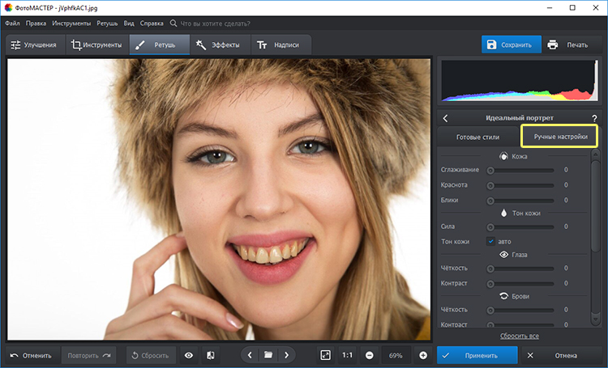Screen dimensions: 608x368
Task: Uncheck the Тон кожи авто checkbox
Action: pyautogui.click(x=490, y=241)
